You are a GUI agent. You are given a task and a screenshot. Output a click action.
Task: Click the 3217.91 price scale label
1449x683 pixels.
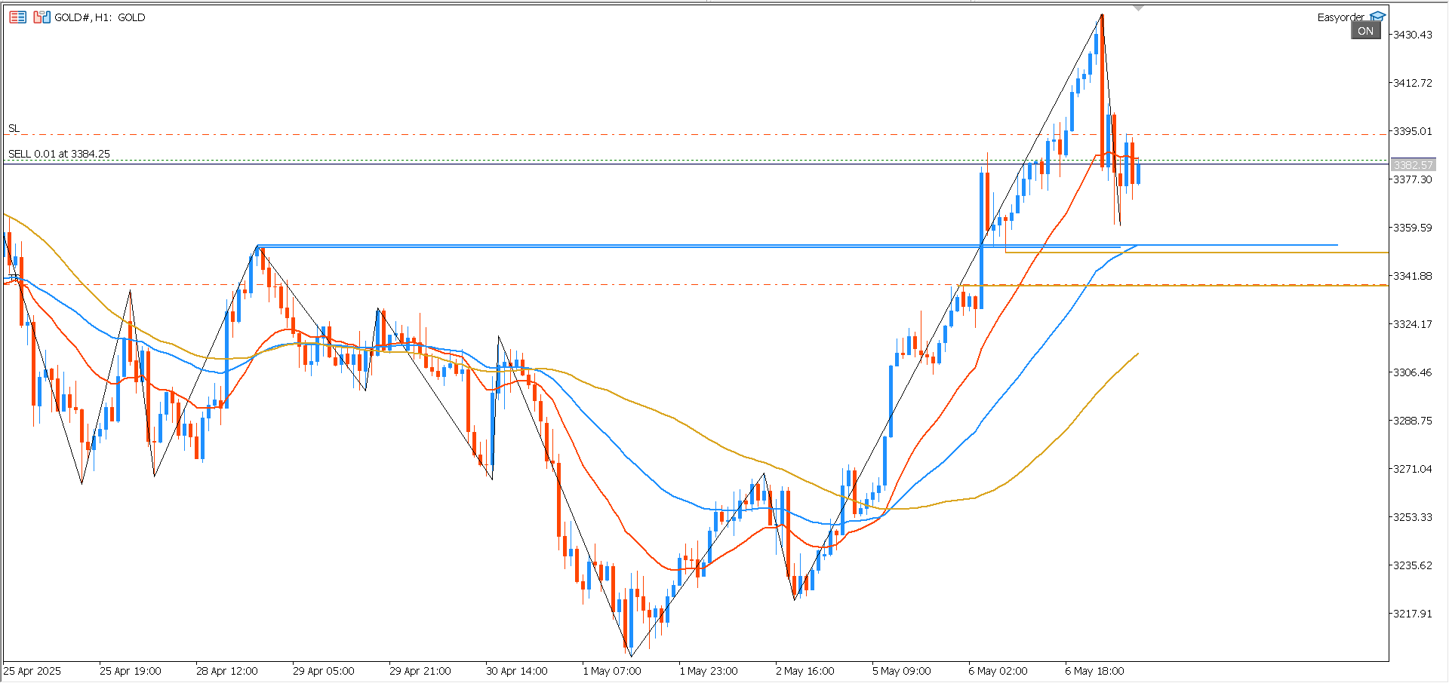tap(1412, 614)
